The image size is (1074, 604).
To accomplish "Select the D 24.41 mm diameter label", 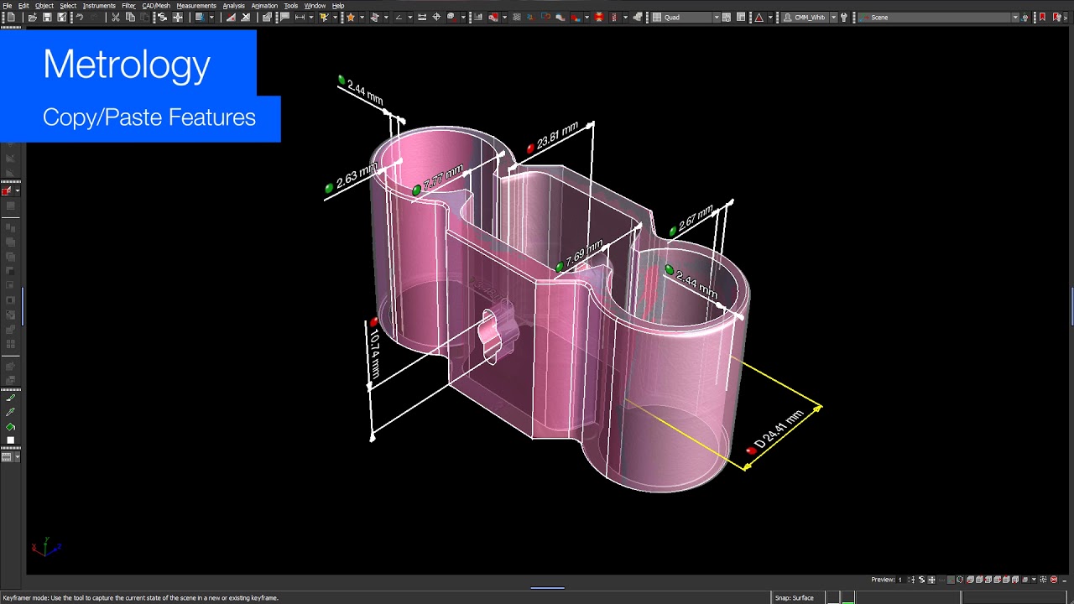I will (779, 430).
